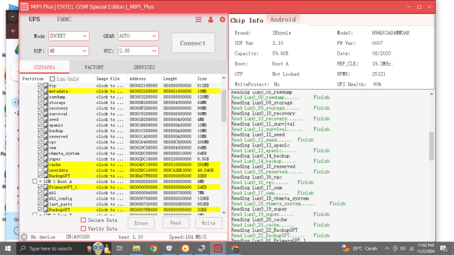Select the USERAREA tab
This screenshot has height=255, width=454.
point(44,67)
